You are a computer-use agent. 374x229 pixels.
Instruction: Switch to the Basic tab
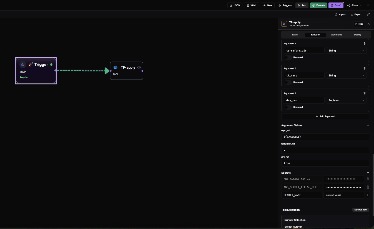(295, 35)
